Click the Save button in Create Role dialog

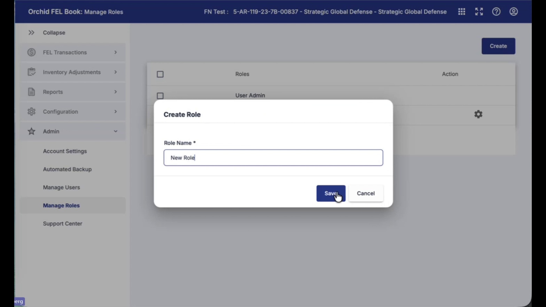tap(331, 193)
